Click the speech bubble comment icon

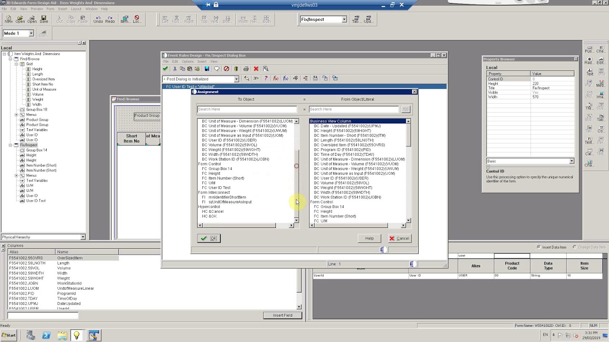[216, 69]
